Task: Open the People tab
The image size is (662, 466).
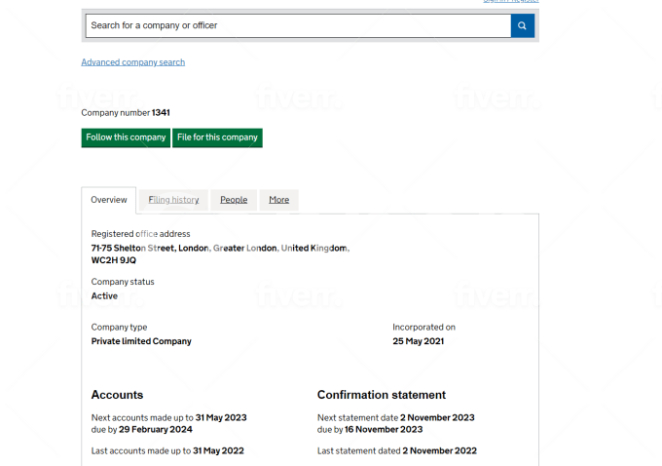Action: [234, 200]
